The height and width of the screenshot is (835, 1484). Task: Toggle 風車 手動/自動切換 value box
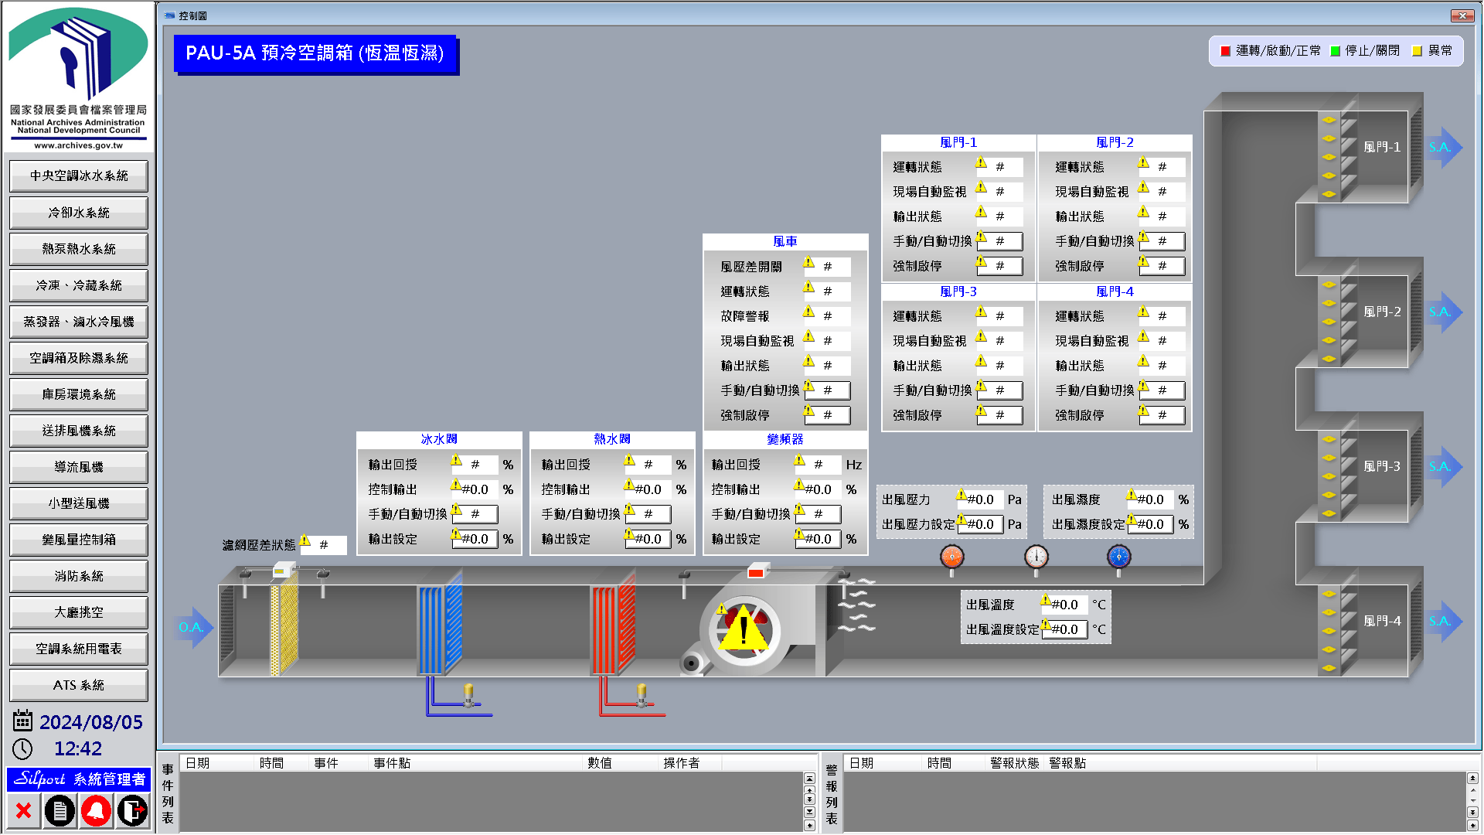tap(828, 390)
